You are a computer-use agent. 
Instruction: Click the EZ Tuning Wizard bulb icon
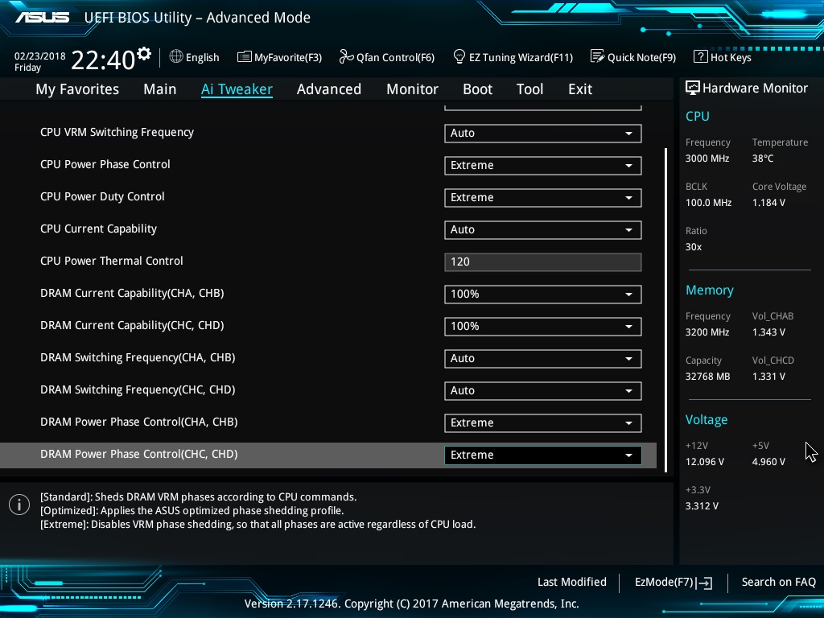[459, 56]
